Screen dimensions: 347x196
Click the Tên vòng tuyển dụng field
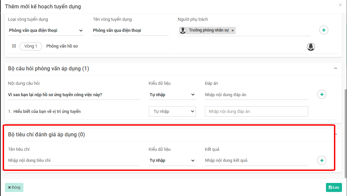click(130, 30)
